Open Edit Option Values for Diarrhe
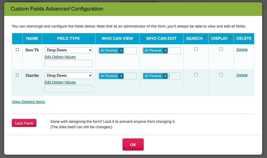 (x=60, y=82)
